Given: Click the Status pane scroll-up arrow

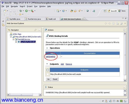Looking at the screenshot, I should coord(125,91).
